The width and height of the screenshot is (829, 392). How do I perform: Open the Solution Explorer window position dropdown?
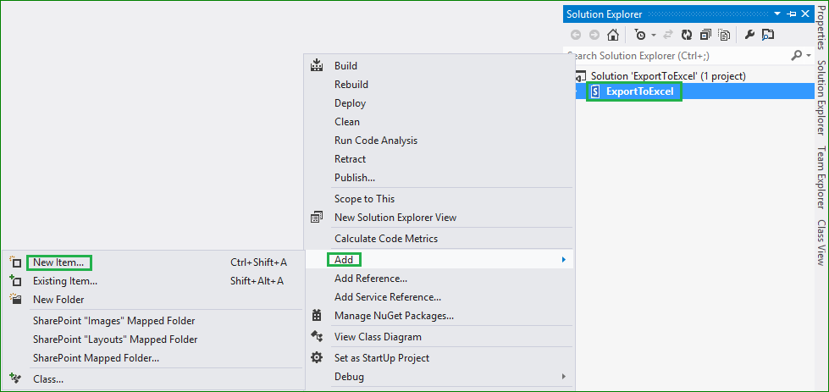click(777, 14)
